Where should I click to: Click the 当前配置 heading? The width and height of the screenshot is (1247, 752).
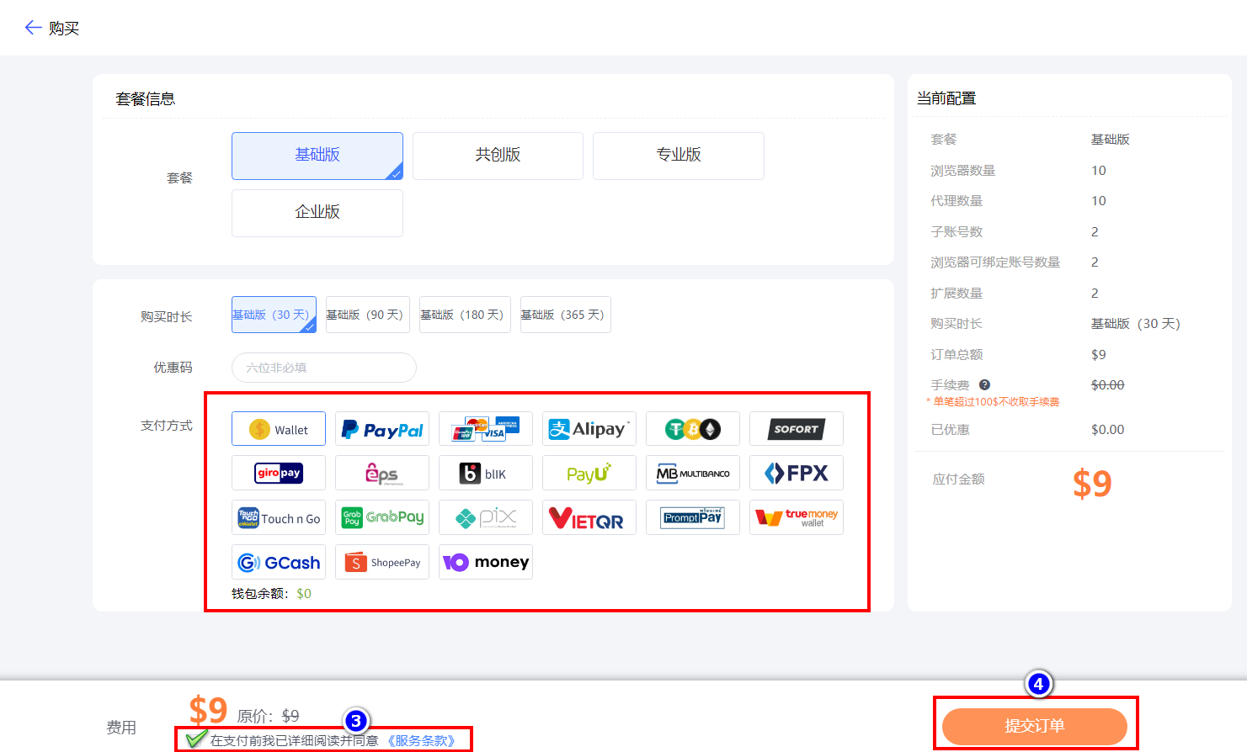click(x=946, y=98)
